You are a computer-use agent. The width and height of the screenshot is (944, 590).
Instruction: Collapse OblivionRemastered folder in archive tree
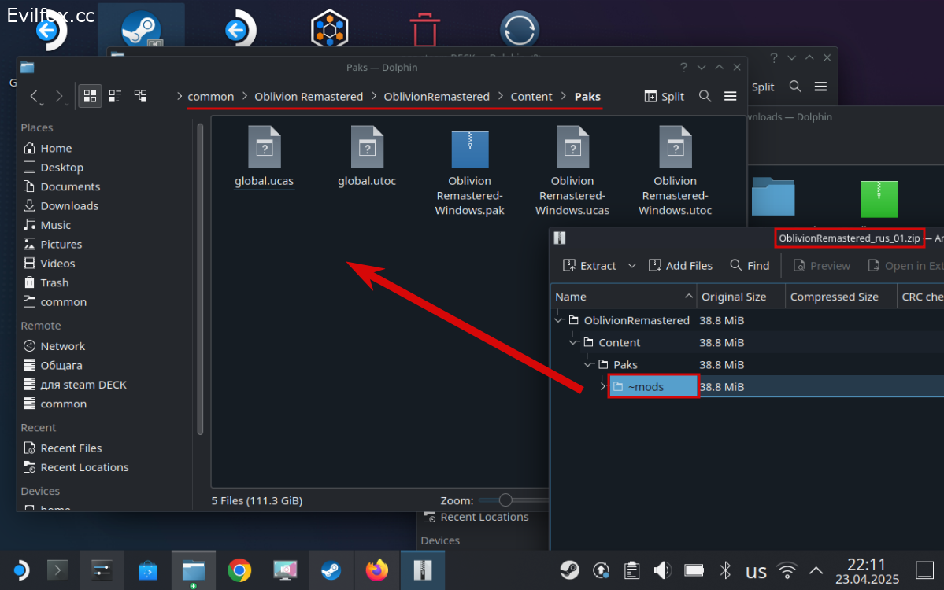click(559, 320)
